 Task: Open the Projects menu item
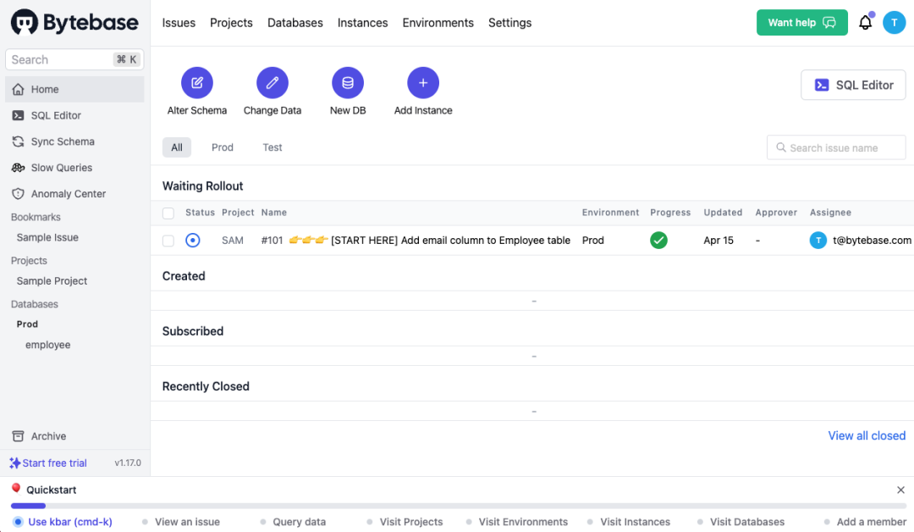coord(231,23)
